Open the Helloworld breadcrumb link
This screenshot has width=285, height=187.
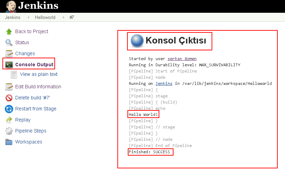pyautogui.click(x=45, y=17)
